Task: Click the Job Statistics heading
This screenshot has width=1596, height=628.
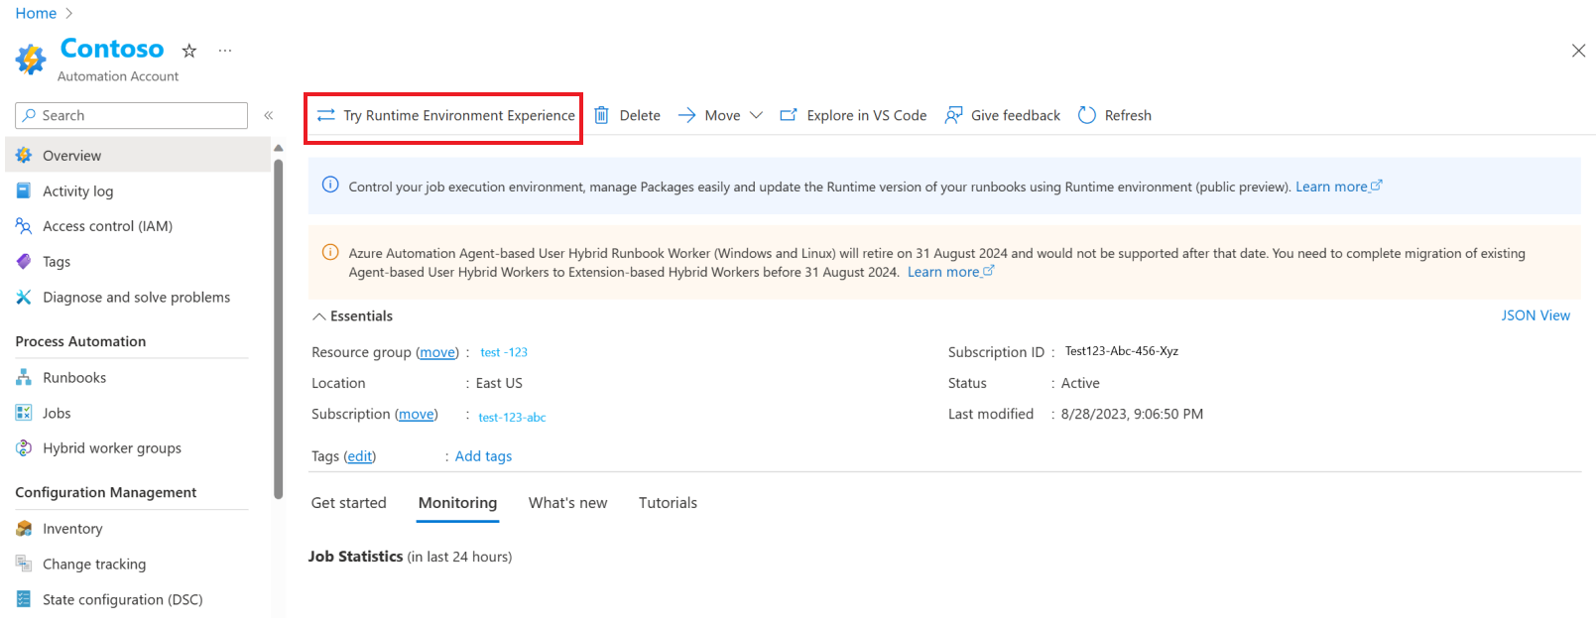Action: [x=355, y=557]
